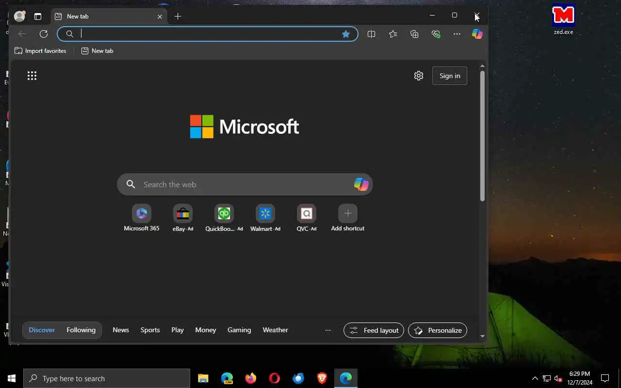This screenshot has width=621, height=388.
Task: Click the Sign in button
Action: (450, 76)
